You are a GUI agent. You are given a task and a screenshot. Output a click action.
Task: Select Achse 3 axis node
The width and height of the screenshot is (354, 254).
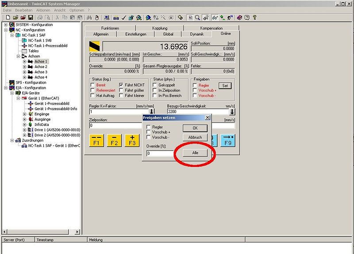tap(41, 72)
